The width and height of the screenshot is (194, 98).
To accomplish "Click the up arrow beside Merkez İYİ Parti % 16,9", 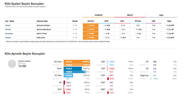I will (135, 30).
